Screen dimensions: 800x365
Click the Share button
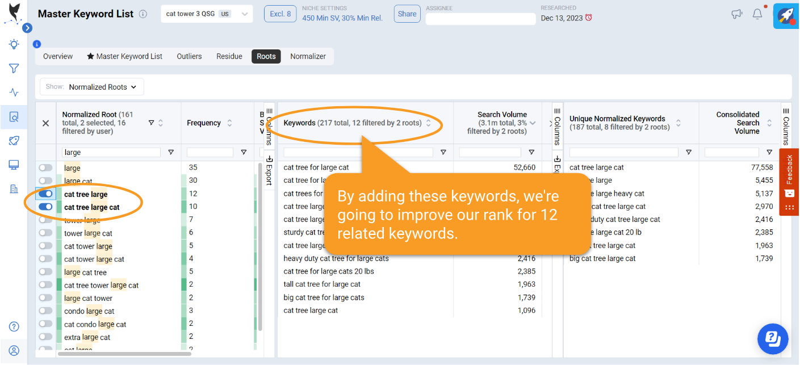coord(407,14)
